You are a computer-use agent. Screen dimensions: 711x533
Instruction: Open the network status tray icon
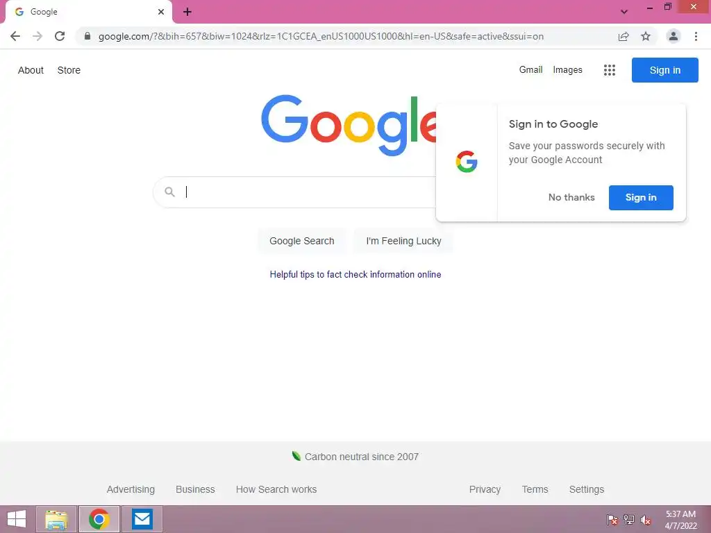click(x=629, y=520)
